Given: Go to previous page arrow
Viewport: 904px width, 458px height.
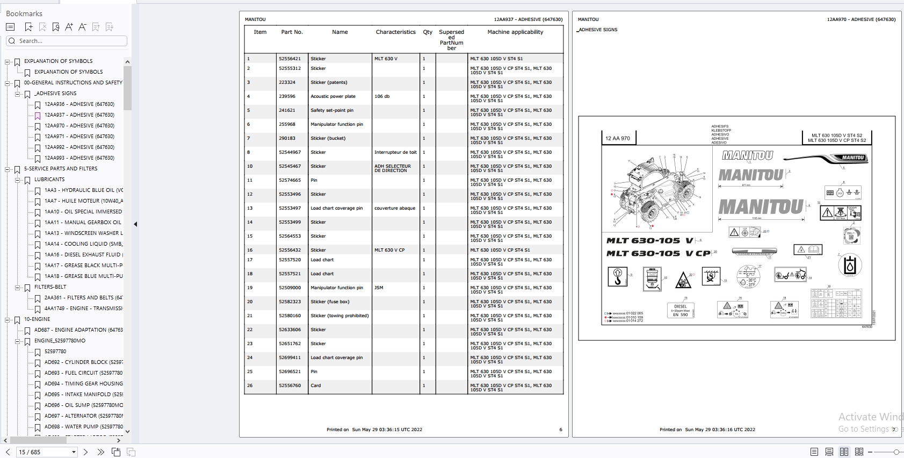Looking at the screenshot, I should click(8, 452).
